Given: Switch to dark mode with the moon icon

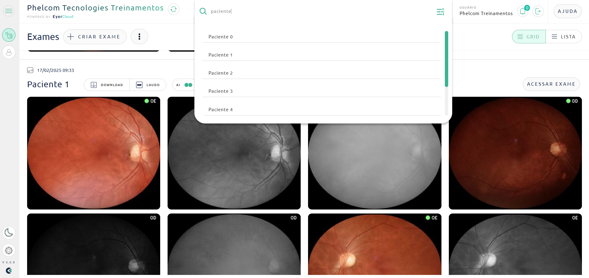Looking at the screenshot, I should coord(9,233).
